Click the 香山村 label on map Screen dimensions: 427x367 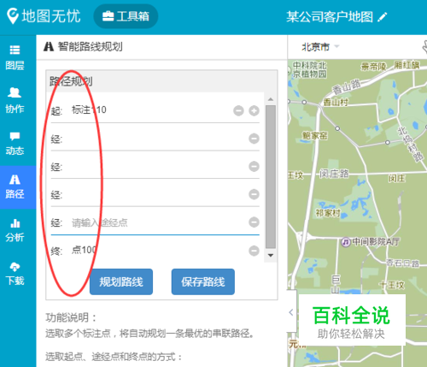(336, 102)
